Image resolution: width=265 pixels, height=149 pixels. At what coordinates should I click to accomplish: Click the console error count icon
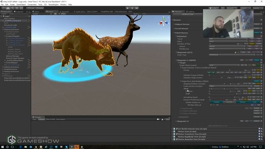pos(168,119)
